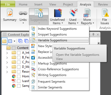Open the Undefined Items menu

tap(57, 17)
